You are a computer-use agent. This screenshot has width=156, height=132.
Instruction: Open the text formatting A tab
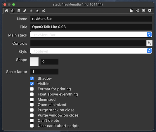tap(37, 11)
